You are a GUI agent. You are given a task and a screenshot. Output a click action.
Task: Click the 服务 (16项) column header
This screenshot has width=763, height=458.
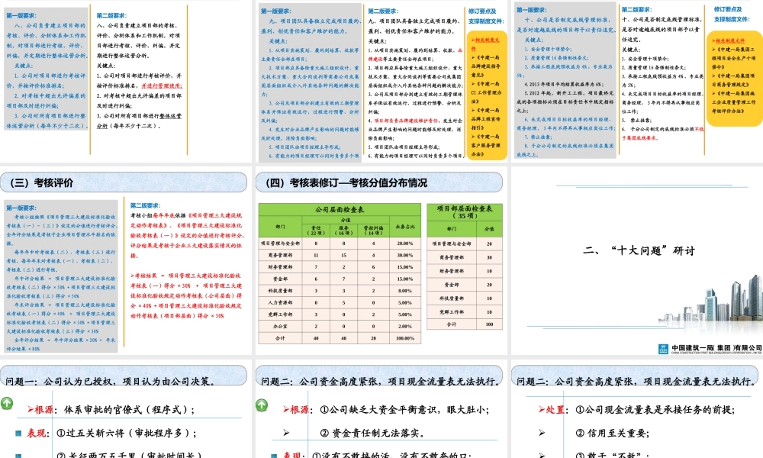click(x=343, y=231)
